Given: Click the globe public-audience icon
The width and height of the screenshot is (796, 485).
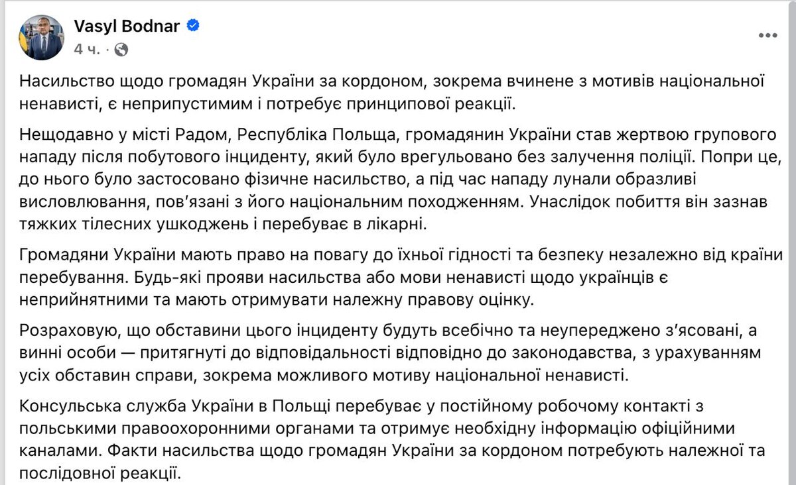Looking at the screenshot, I should (121, 49).
